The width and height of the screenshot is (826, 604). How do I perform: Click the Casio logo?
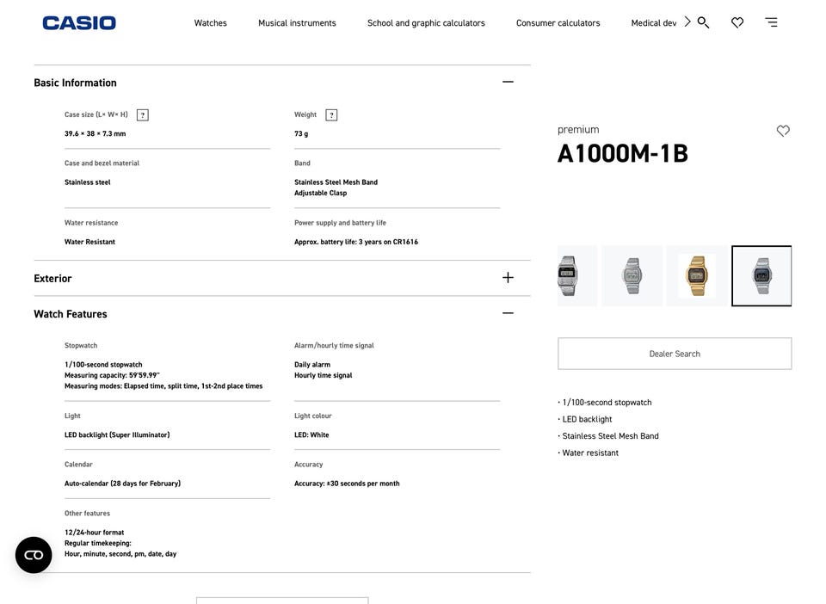[x=79, y=23]
